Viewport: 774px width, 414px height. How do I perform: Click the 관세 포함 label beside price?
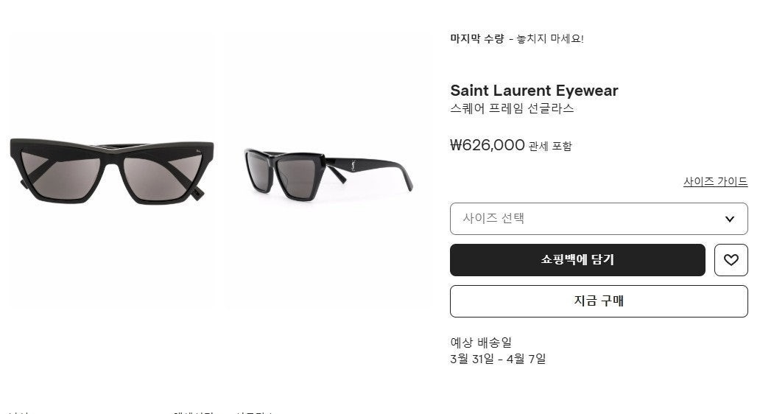click(x=550, y=147)
